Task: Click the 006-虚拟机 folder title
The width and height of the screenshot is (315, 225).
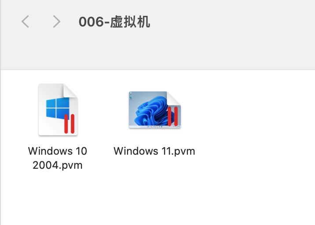Action: pyautogui.click(x=114, y=22)
